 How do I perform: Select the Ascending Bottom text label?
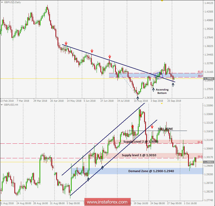pyautogui.click(x=162, y=91)
